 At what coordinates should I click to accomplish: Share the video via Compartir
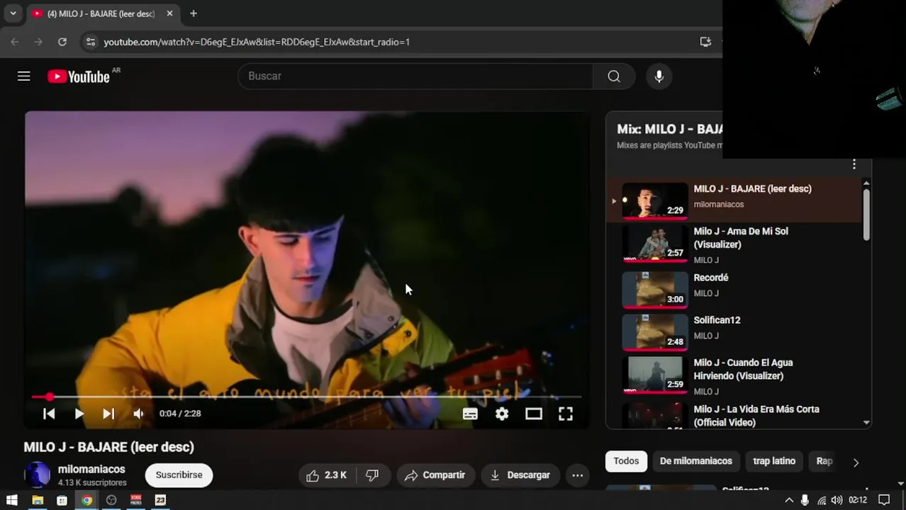[435, 475]
